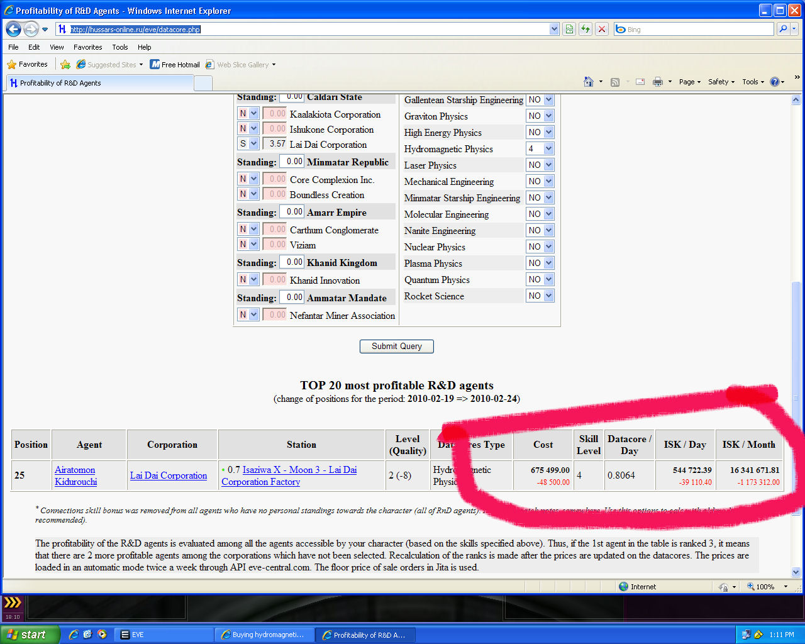Open the Quantum Physics skill dropdown
The width and height of the screenshot is (805, 644).
pyautogui.click(x=540, y=279)
